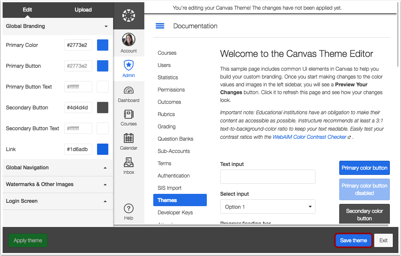The height and width of the screenshot is (256, 401).
Task: Open the Option 1 select dropdown
Action: 268,207
